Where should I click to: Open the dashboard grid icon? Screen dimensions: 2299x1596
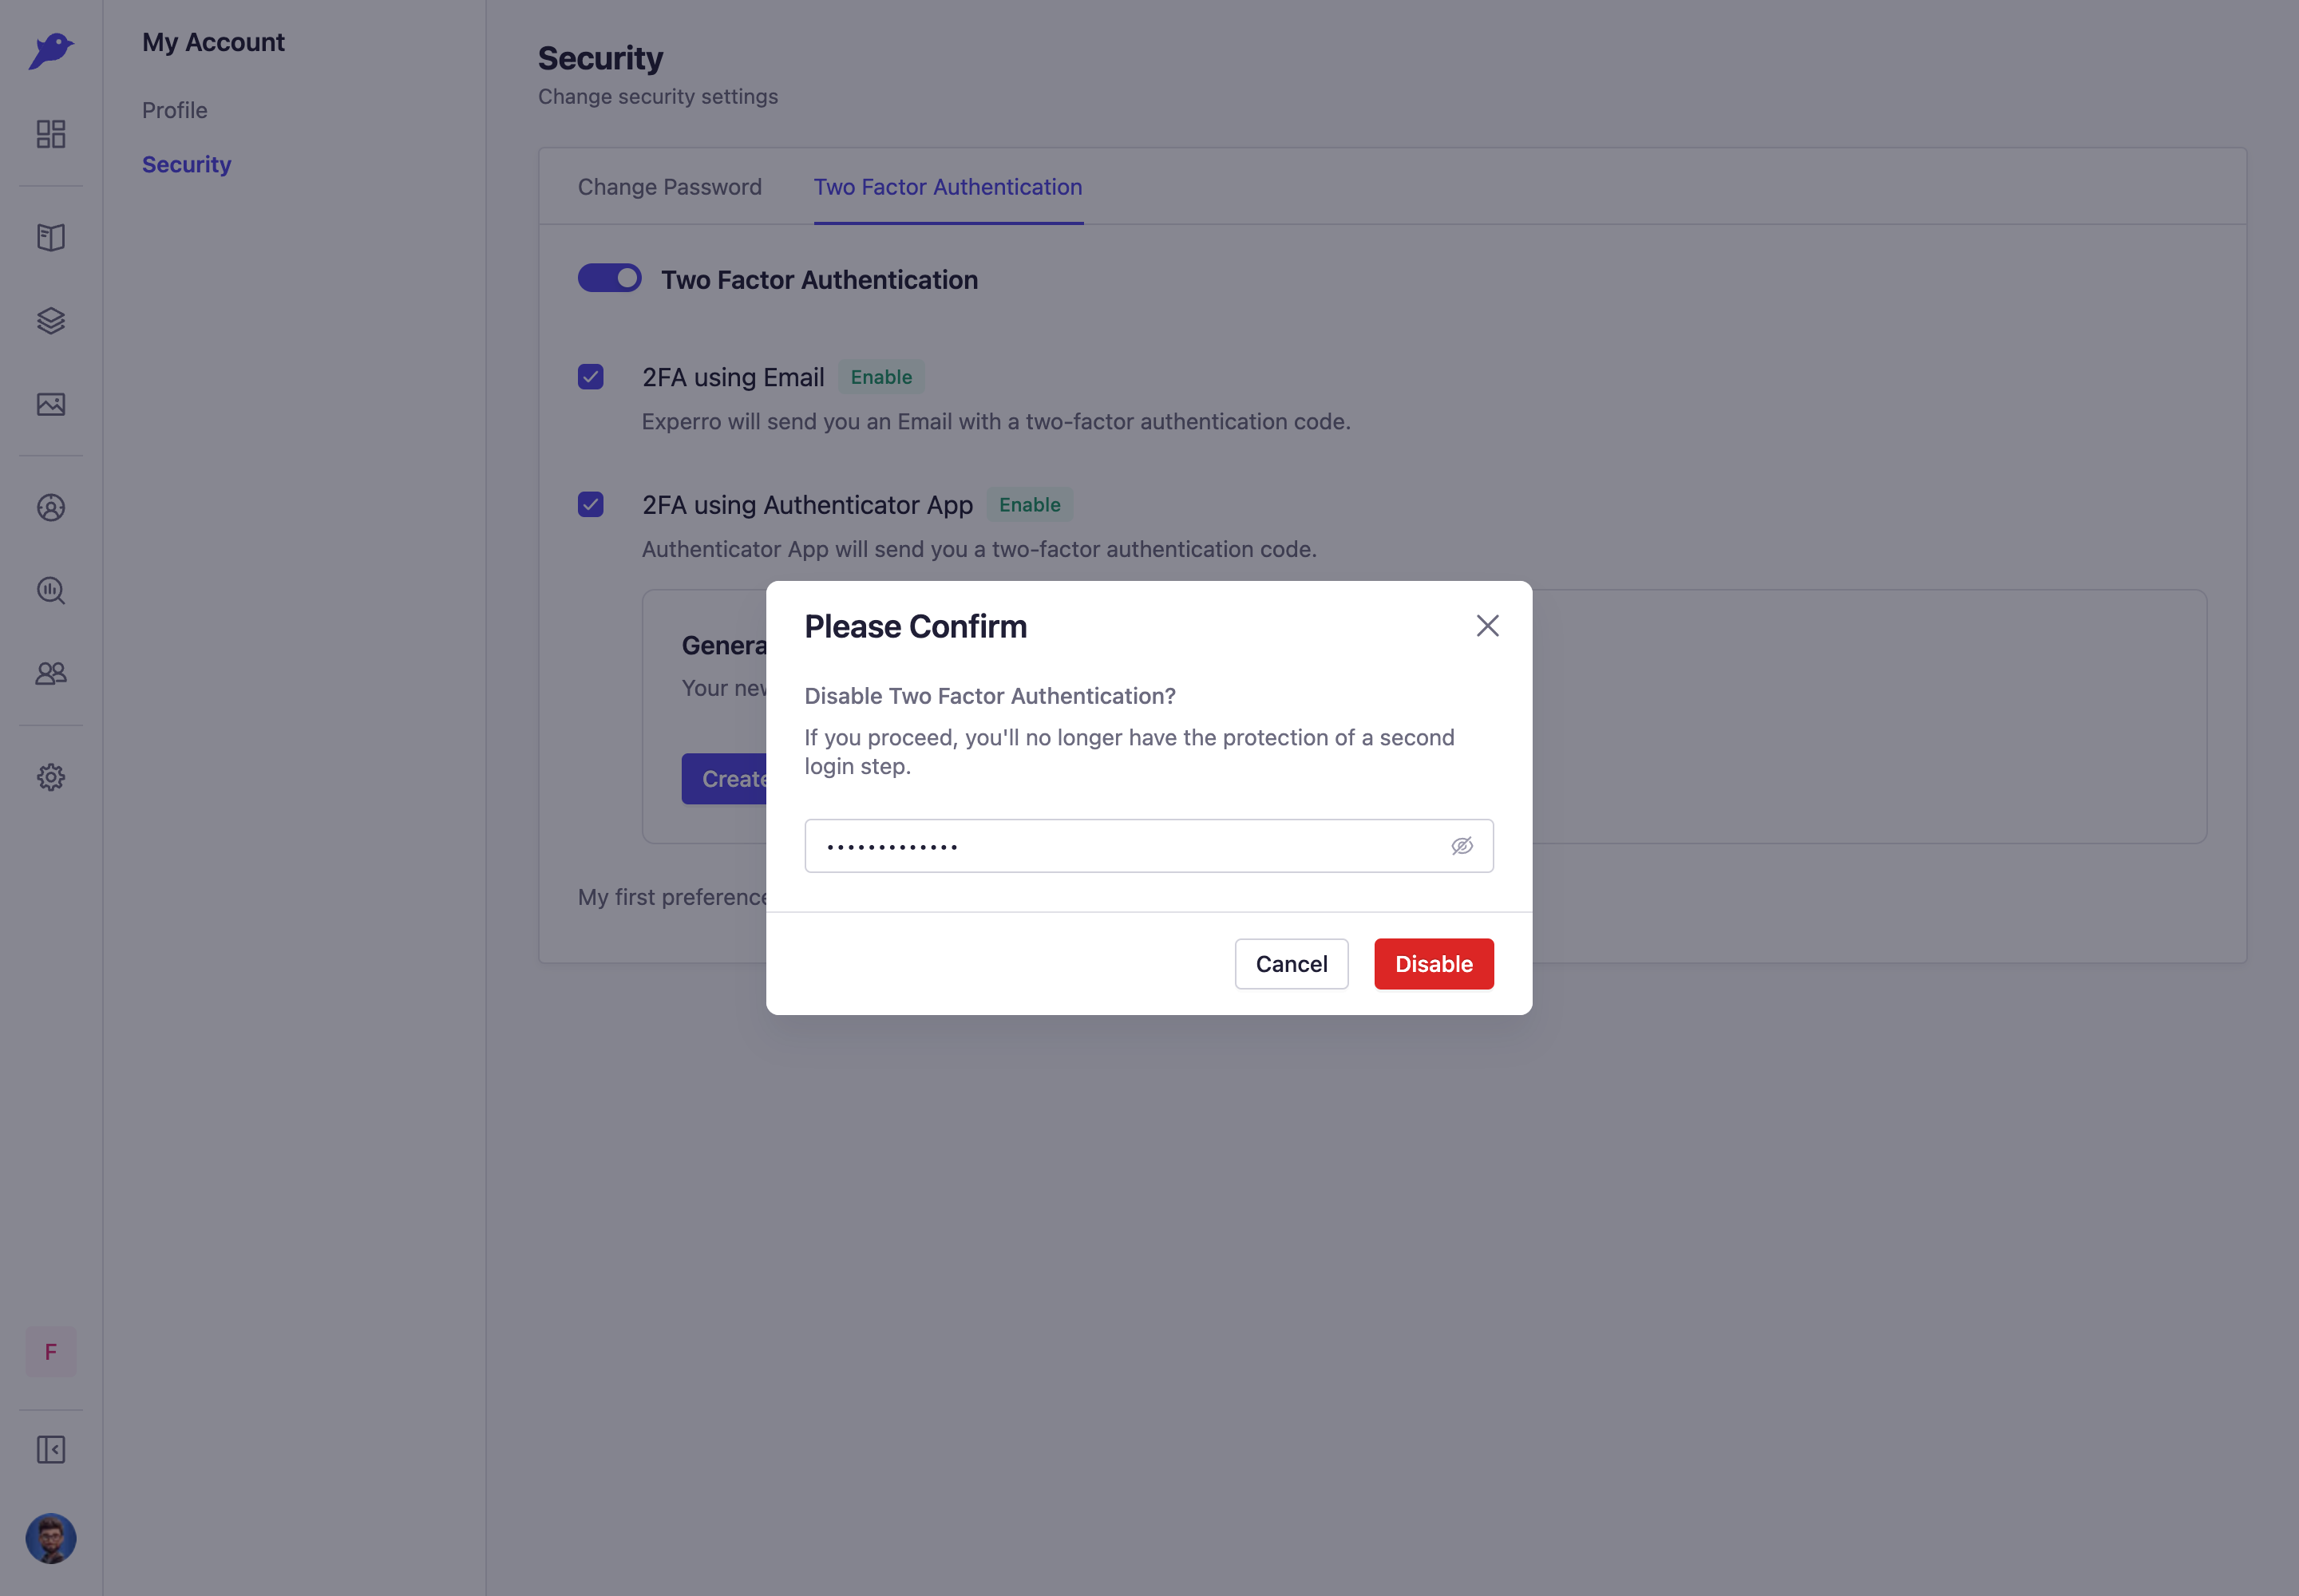click(x=51, y=134)
